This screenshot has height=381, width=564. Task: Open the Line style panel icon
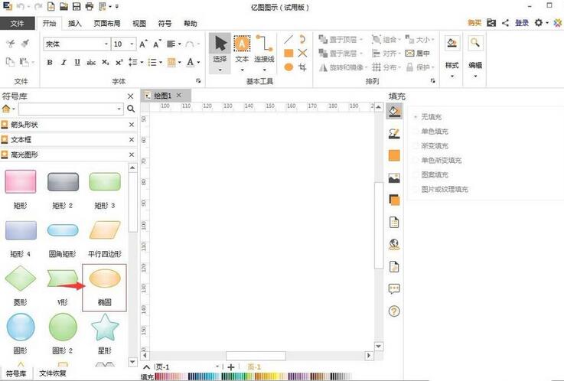pyautogui.click(x=394, y=134)
